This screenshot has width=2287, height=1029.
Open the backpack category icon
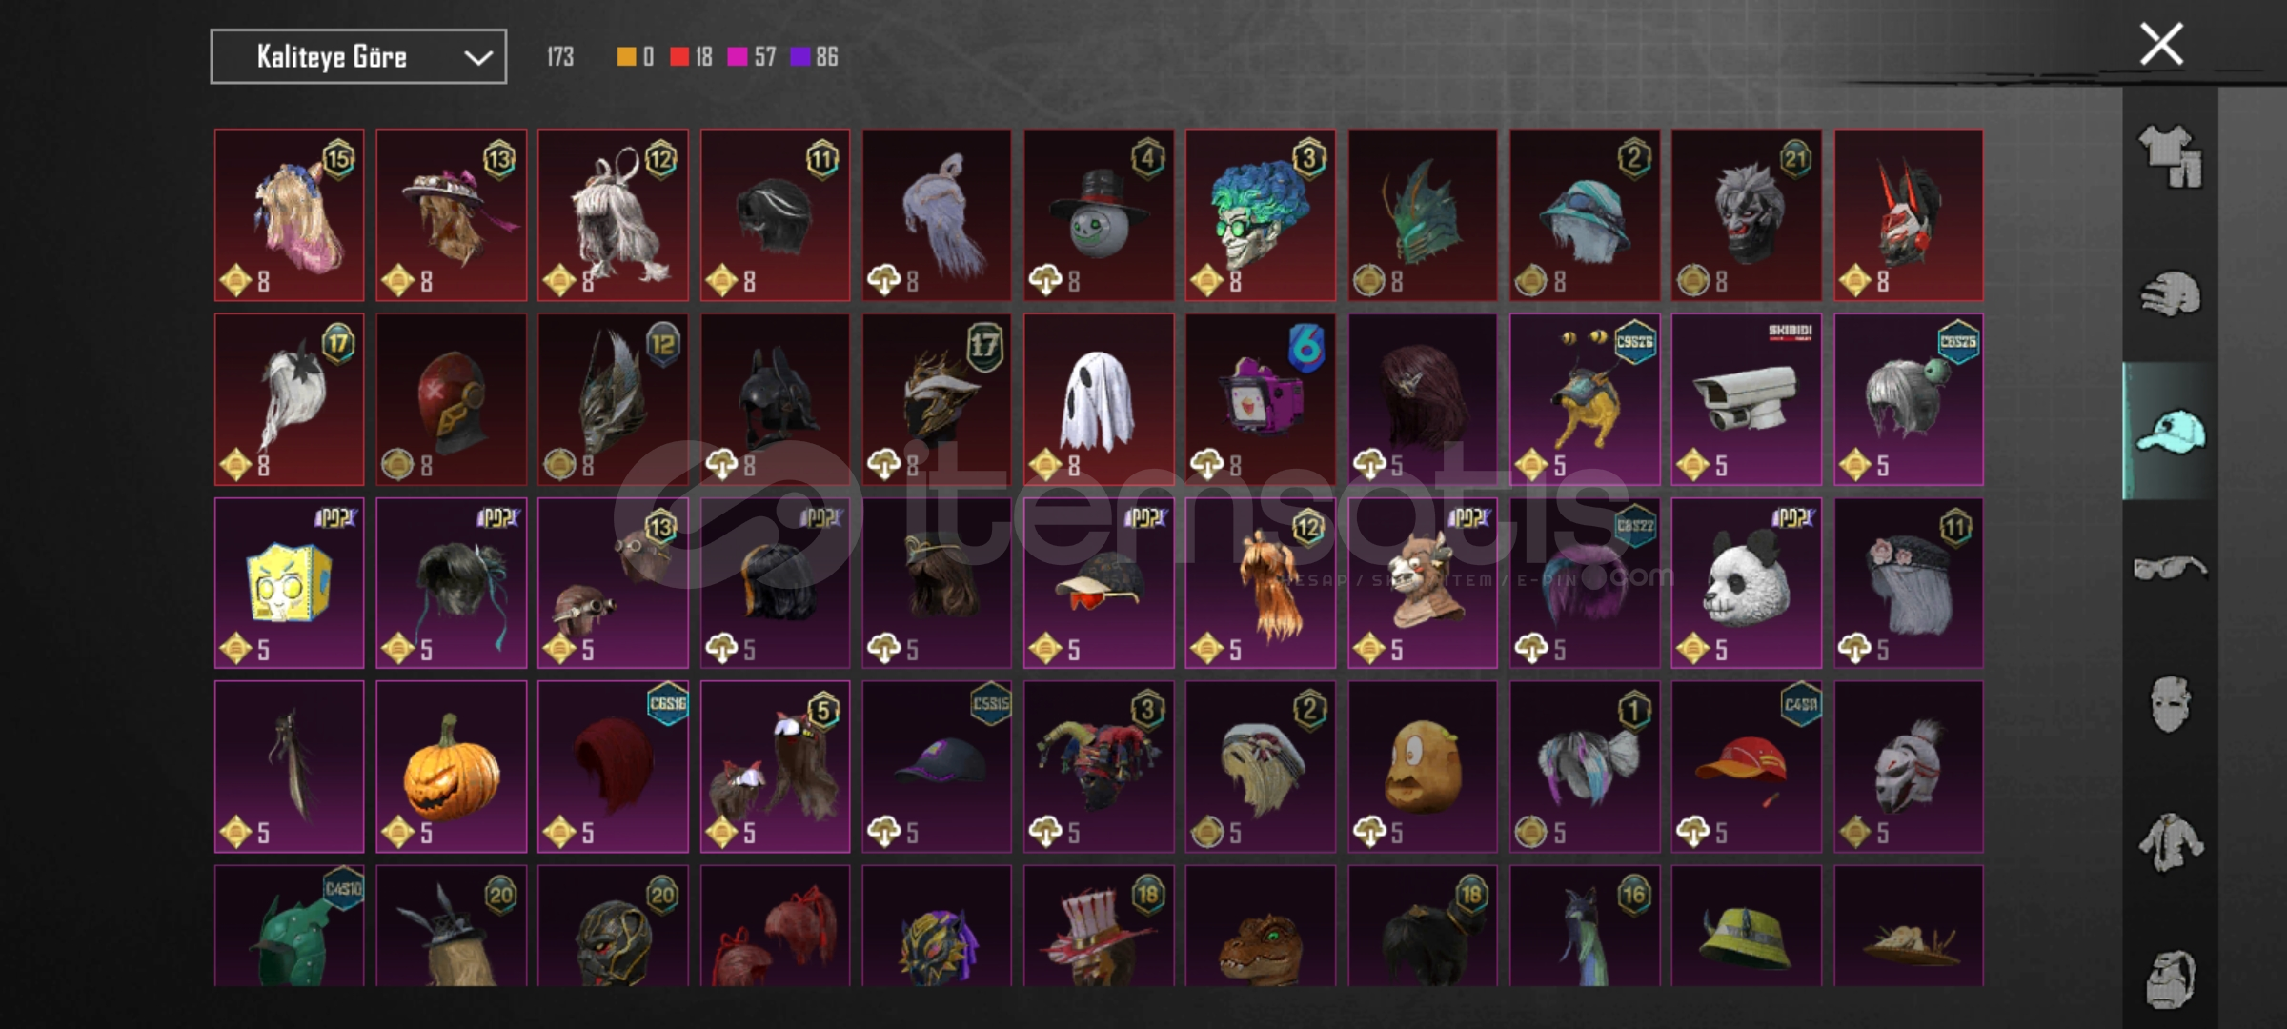pos(2170,979)
